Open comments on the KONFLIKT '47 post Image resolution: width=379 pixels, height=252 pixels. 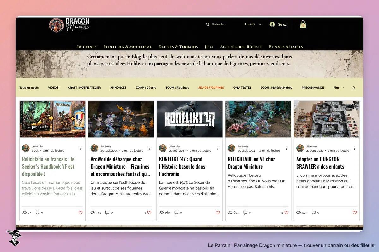click(178, 213)
